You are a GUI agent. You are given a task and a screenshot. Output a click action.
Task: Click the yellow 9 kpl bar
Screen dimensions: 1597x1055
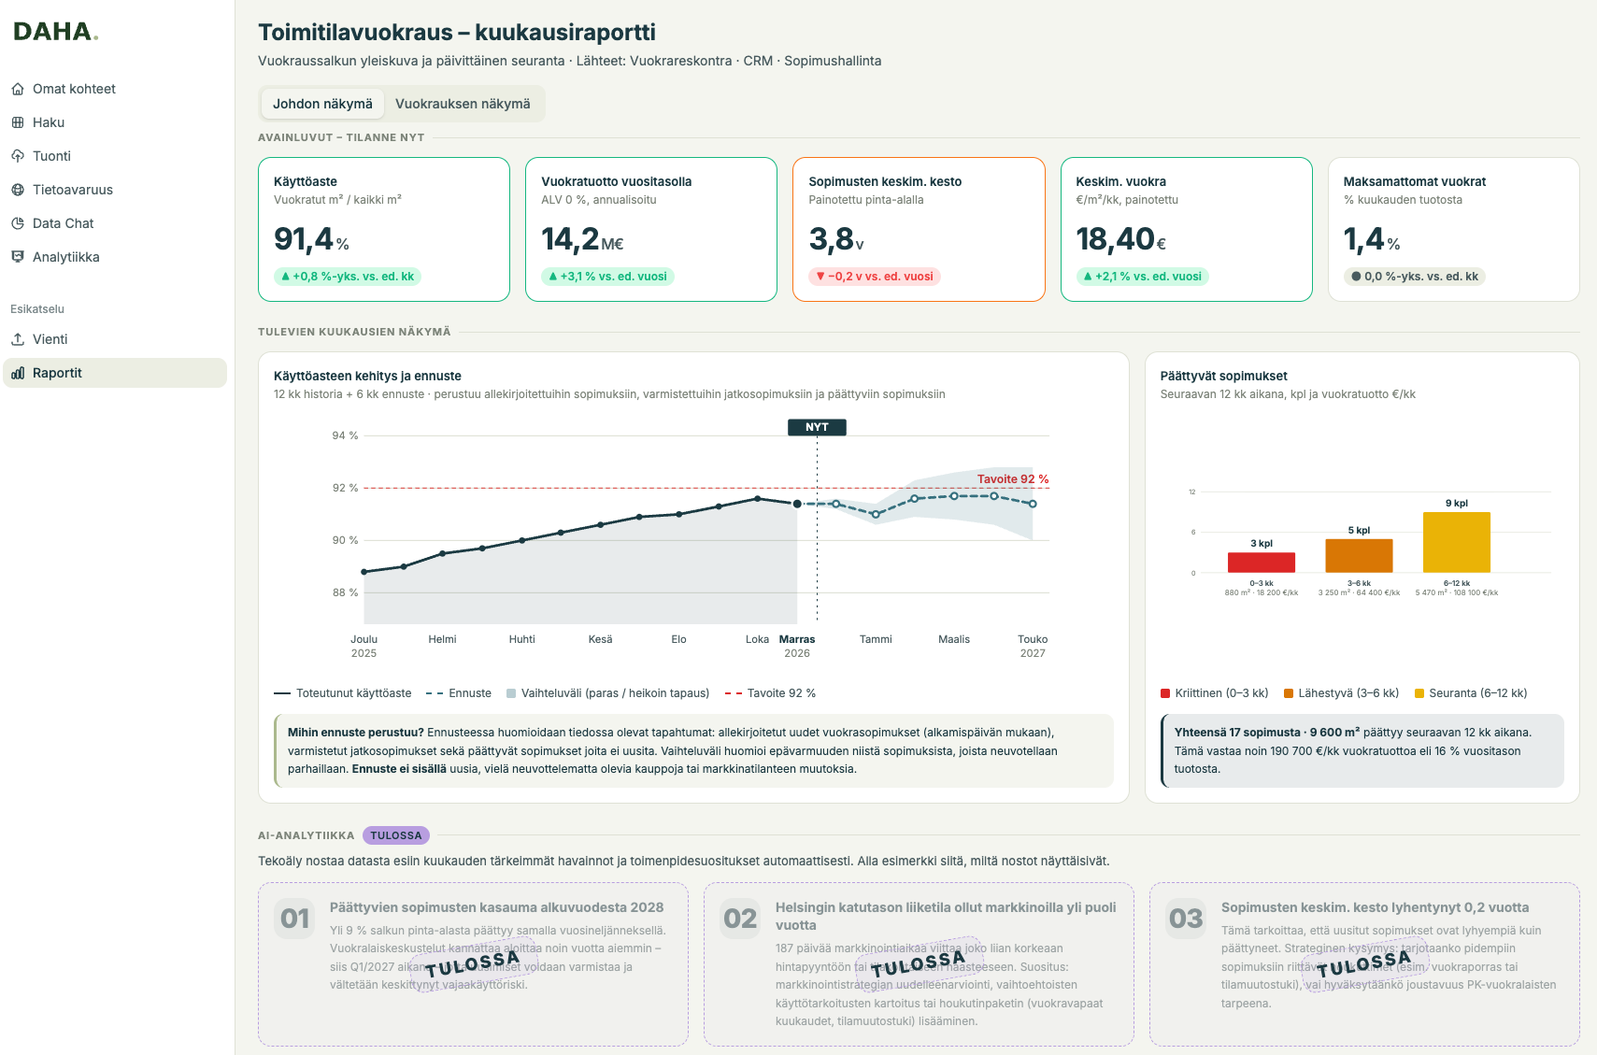tap(1457, 542)
